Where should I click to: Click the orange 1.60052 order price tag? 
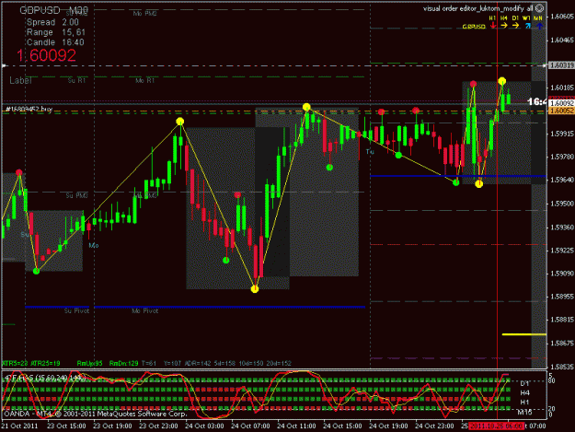[x=561, y=111]
